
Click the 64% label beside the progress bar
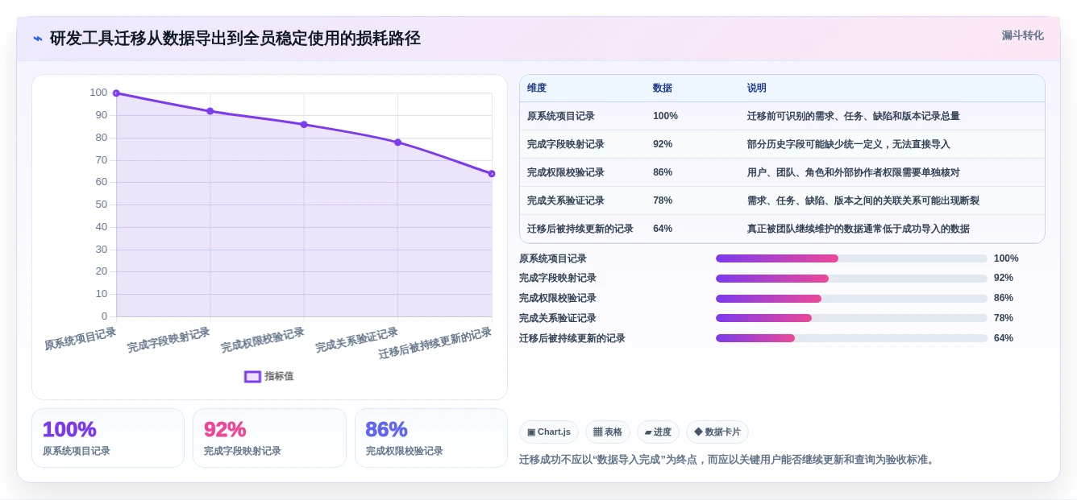click(1004, 338)
